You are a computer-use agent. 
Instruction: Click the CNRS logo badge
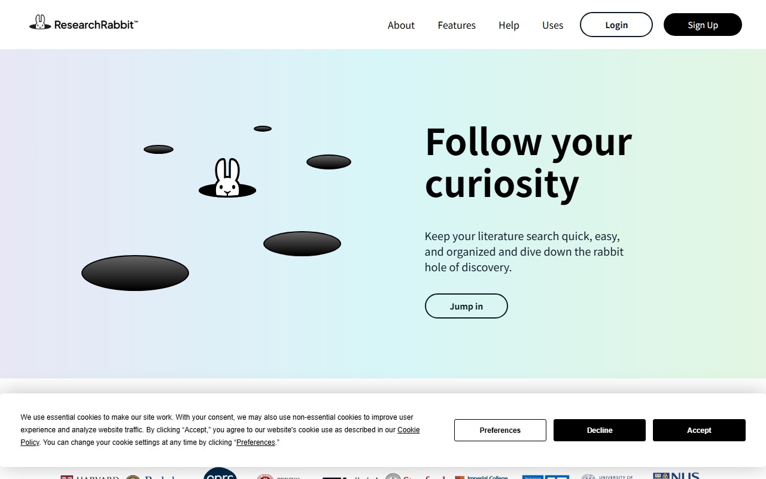(x=220, y=475)
